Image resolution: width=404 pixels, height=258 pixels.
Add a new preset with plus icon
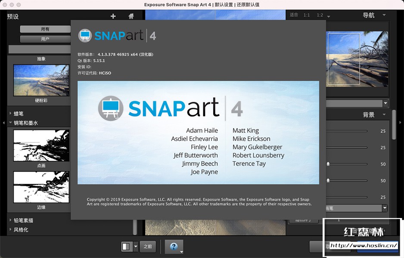point(113,16)
